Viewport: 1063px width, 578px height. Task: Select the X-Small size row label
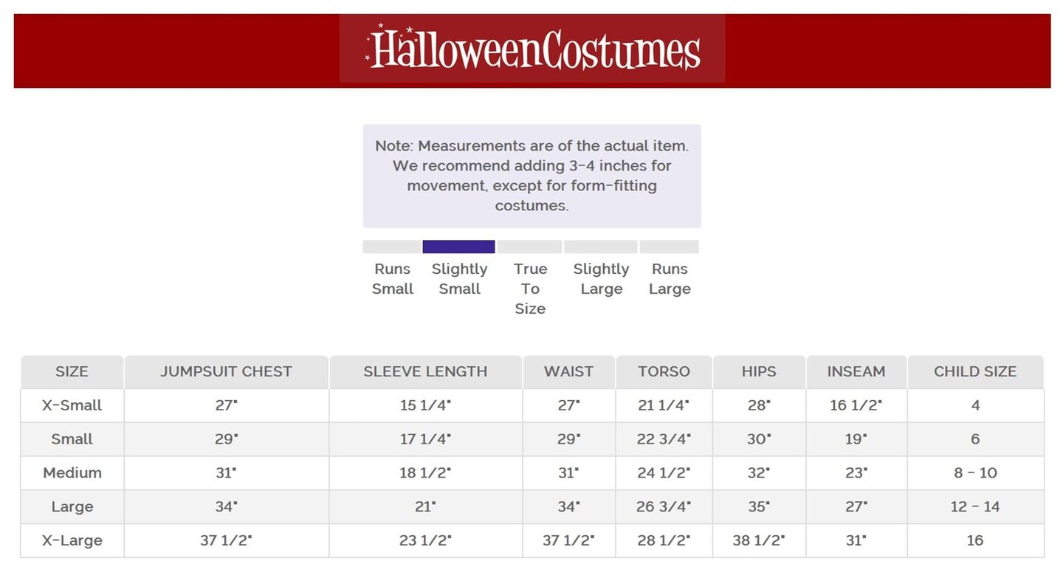72,405
